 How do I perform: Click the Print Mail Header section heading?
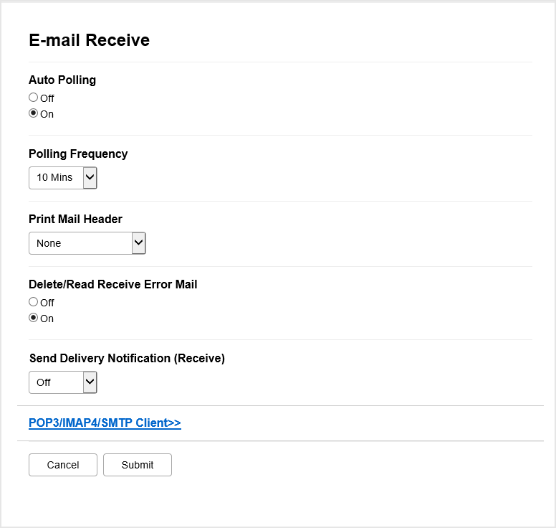(x=75, y=219)
